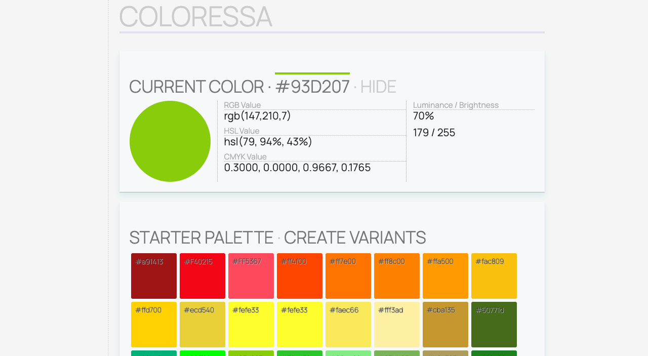Viewport: 648px width, 356px height.
Task: Select the #ffa500 swatch
Action: pos(445,276)
